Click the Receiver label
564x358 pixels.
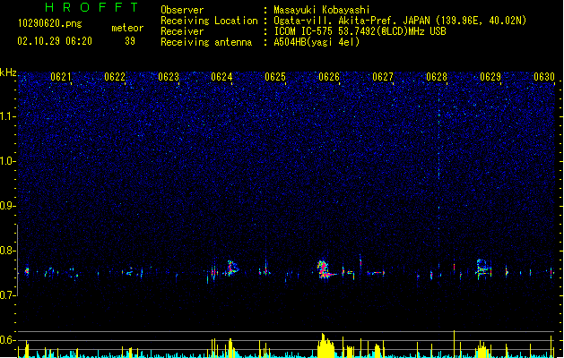182,31
